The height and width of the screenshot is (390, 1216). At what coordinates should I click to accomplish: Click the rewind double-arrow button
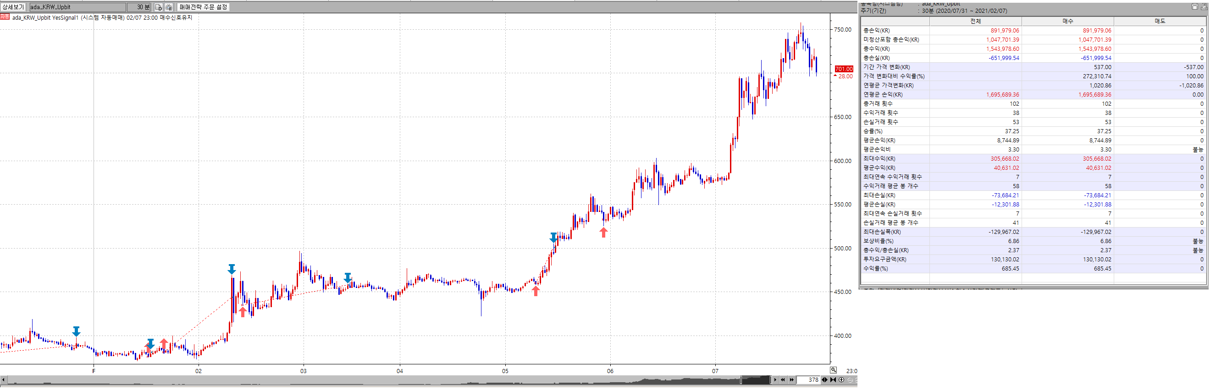783,380
